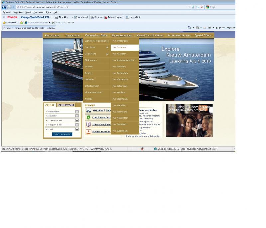Expand the Deck Plans submenu arrow

click(107, 54)
